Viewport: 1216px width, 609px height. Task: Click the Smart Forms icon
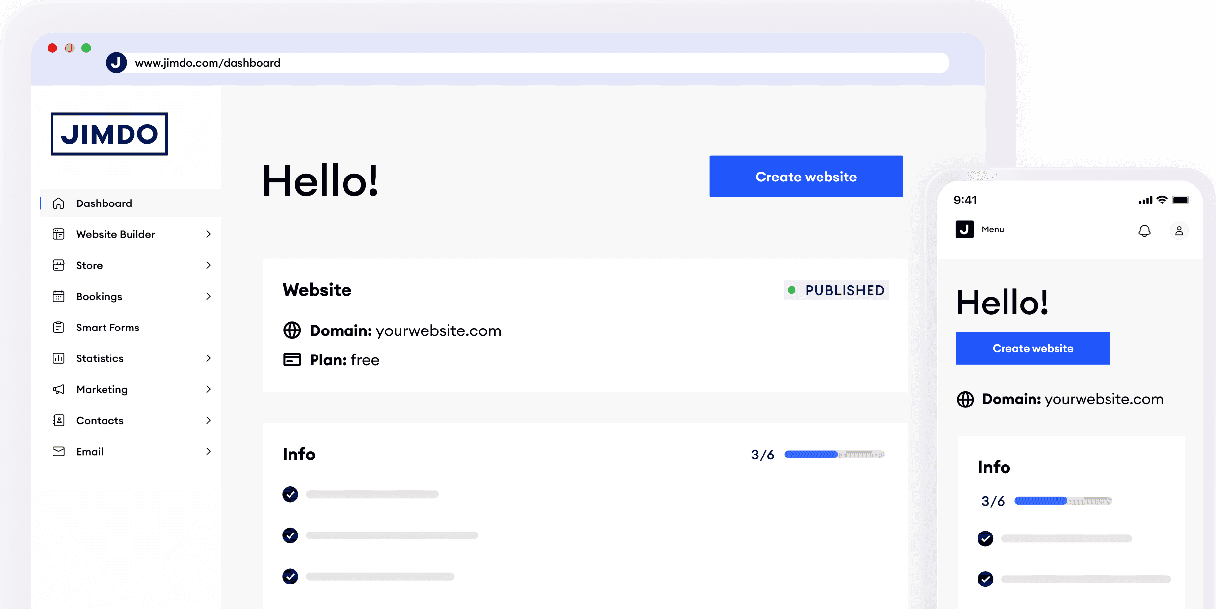(59, 327)
